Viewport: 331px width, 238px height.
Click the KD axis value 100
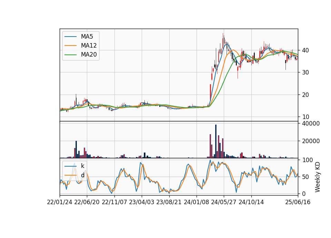307,160
